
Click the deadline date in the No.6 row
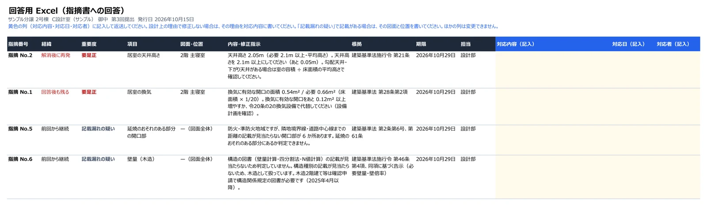tap(436, 159)
